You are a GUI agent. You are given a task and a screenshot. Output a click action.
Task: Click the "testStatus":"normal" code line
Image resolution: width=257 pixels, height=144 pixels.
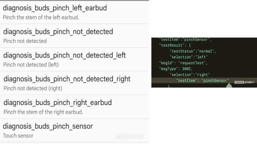(193, 51)
